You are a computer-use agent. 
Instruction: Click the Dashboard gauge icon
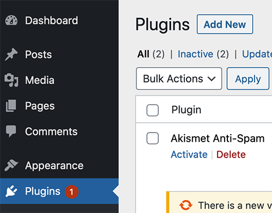pos(11,21)
